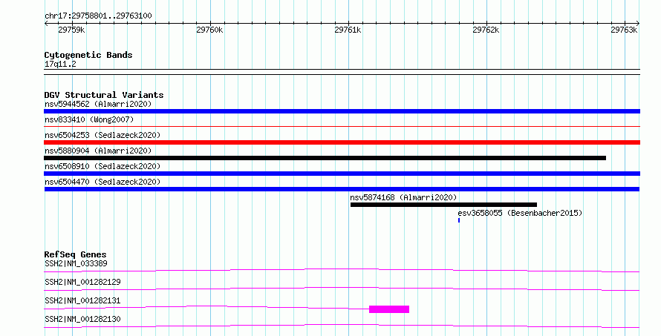
Task: Click the 29759k ruler position label
Action: 71,30
